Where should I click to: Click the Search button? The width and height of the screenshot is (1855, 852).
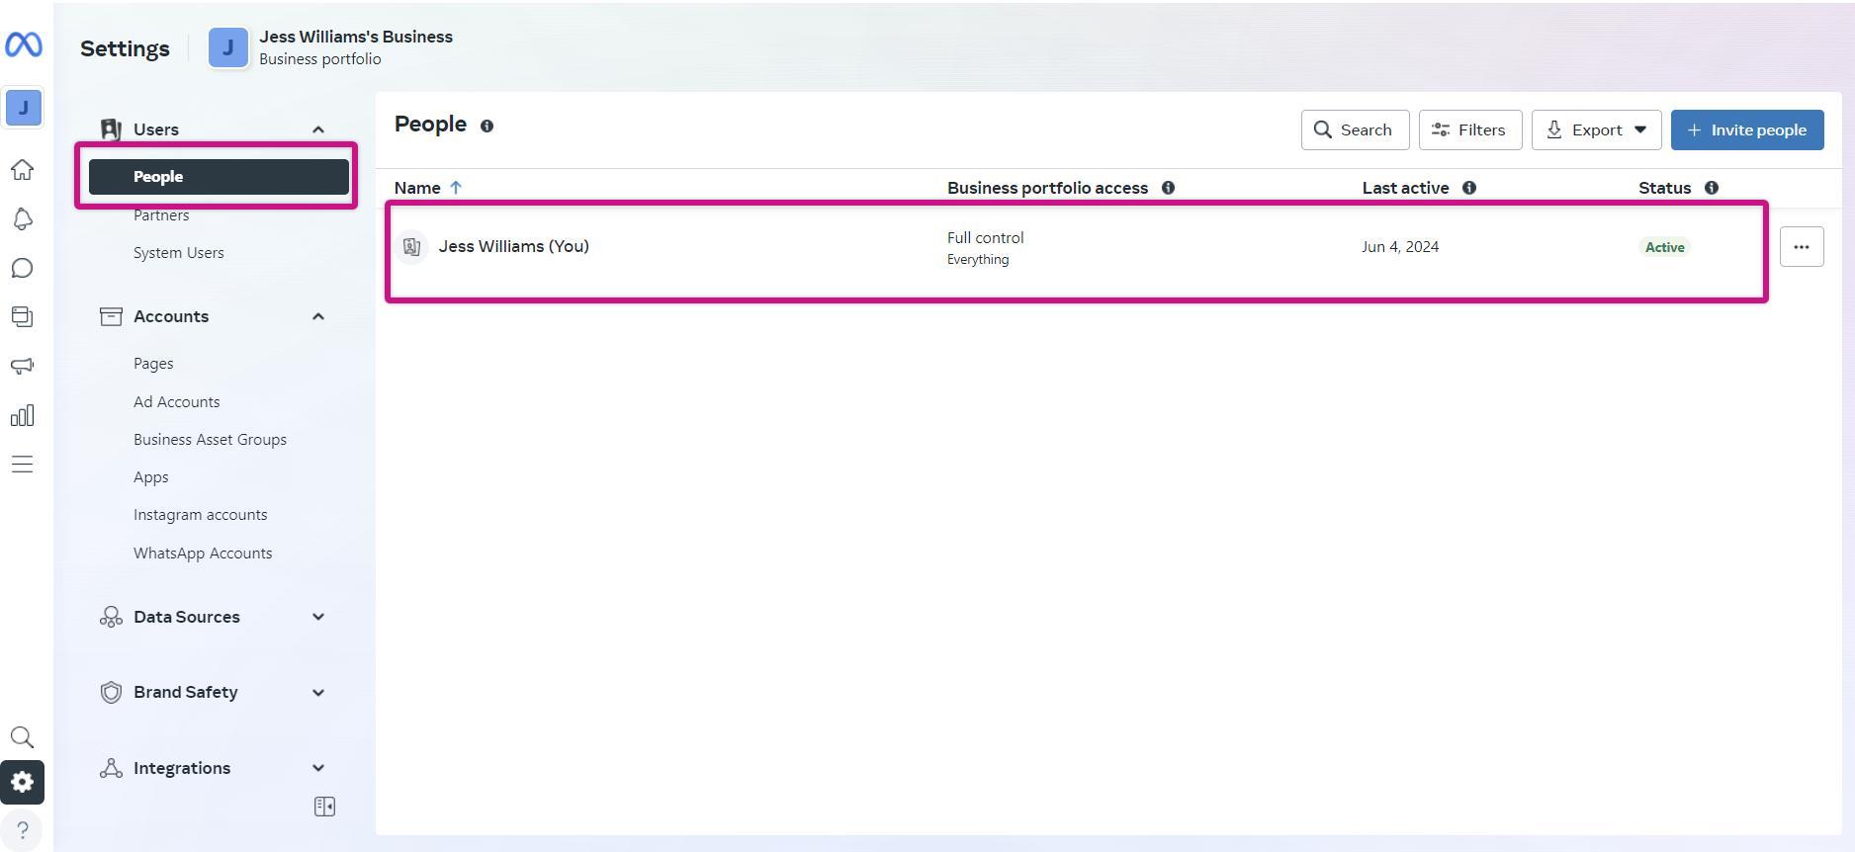pyautogui.click(x=1355, y=130)
